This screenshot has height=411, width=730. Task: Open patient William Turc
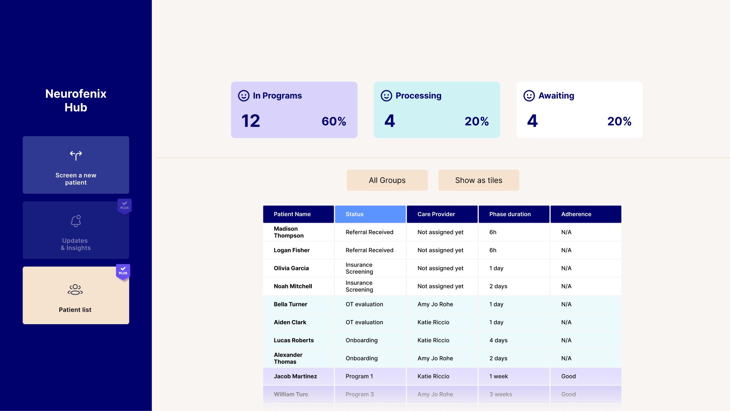click(x=291, y=394)
